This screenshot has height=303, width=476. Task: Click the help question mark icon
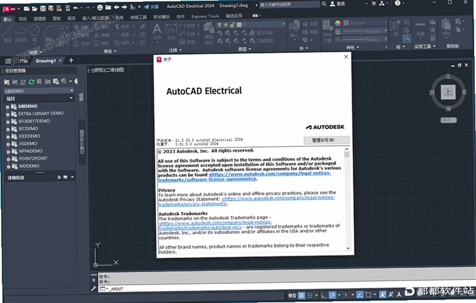click(397, 3)
